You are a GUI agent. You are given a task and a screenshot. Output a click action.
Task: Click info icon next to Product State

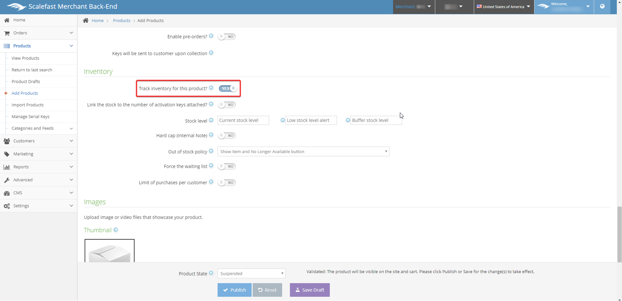tap(211, 273)
